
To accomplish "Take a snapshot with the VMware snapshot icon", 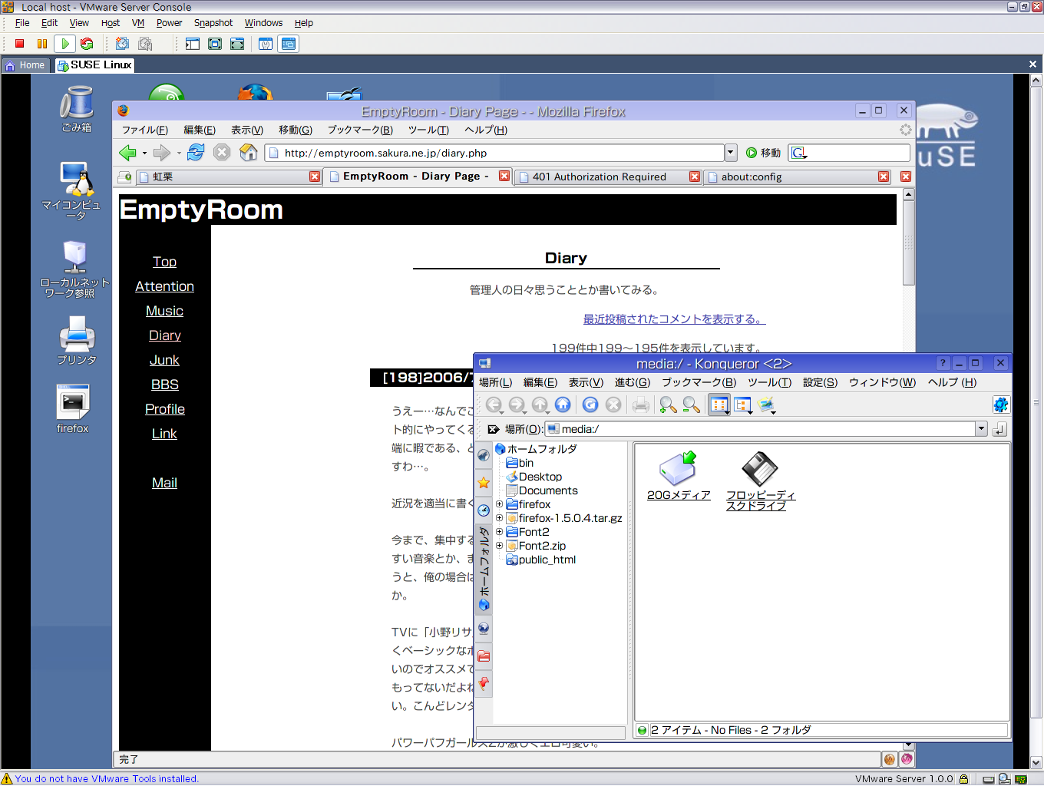I will pos(122,44).
